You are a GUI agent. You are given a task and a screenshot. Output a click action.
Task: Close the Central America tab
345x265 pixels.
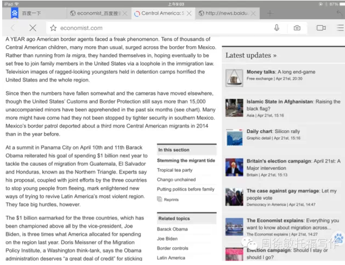click(189, 13)
